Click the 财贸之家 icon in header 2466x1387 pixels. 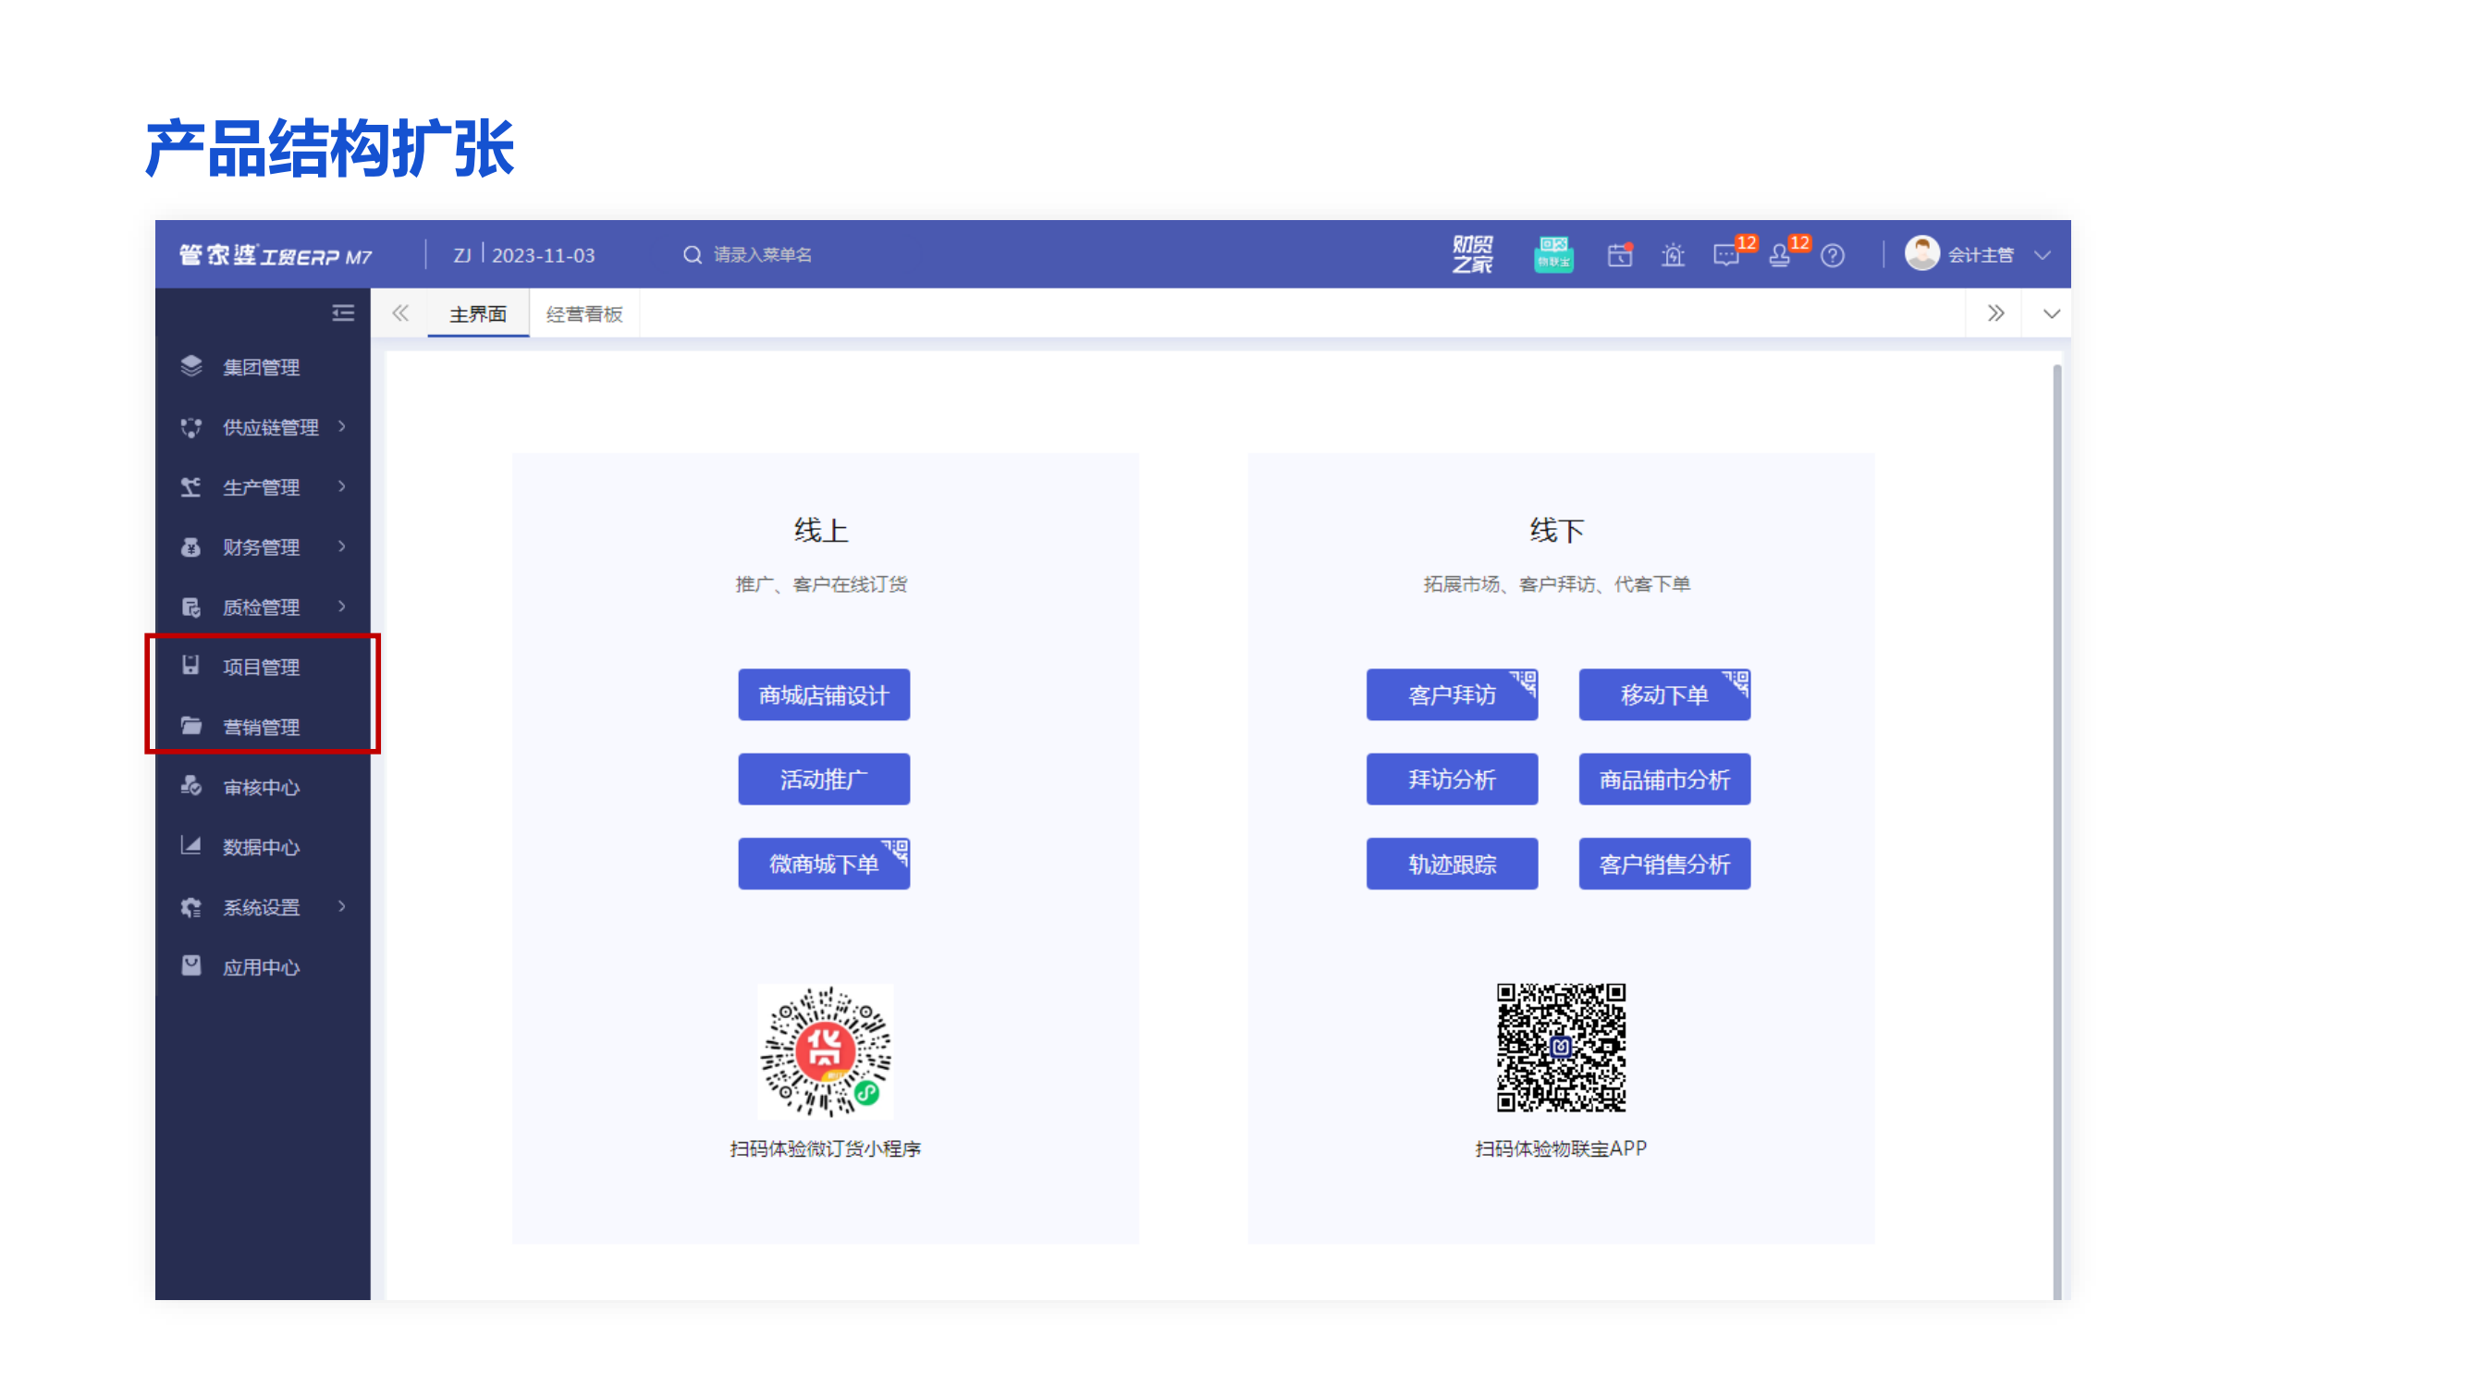1471,254
